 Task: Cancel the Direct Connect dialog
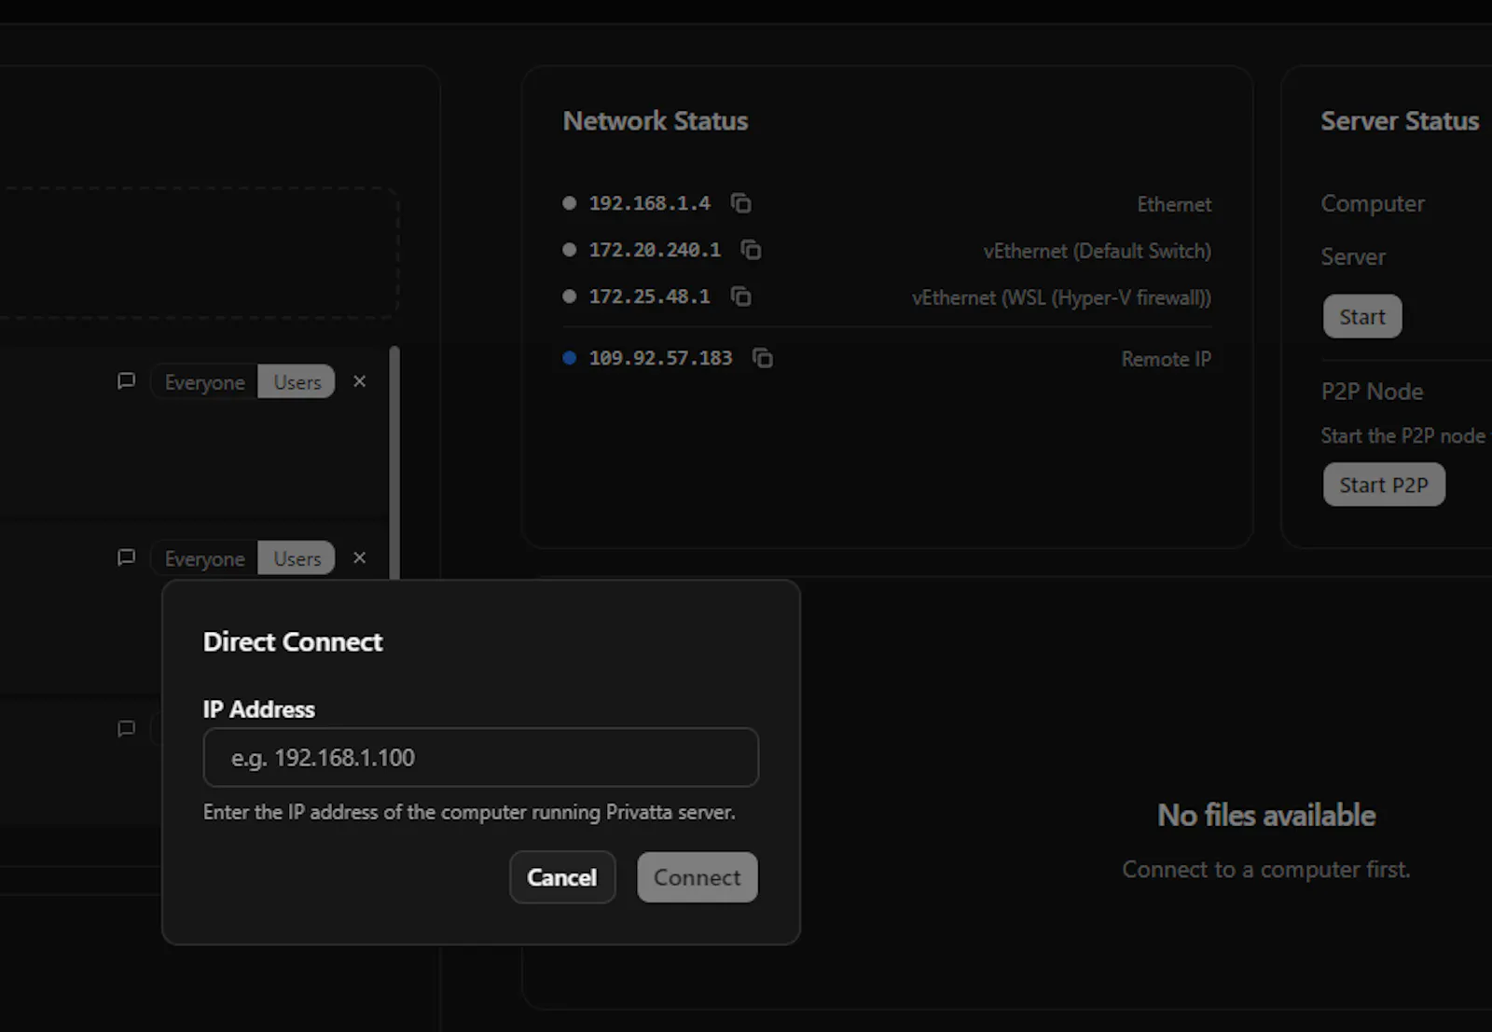[562, 877]
